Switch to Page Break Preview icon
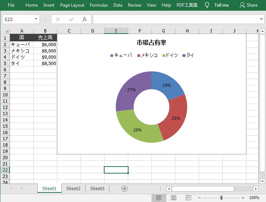The width and height of the screenshot is (266, 202). pyautogui.click(x=188, y=198)
